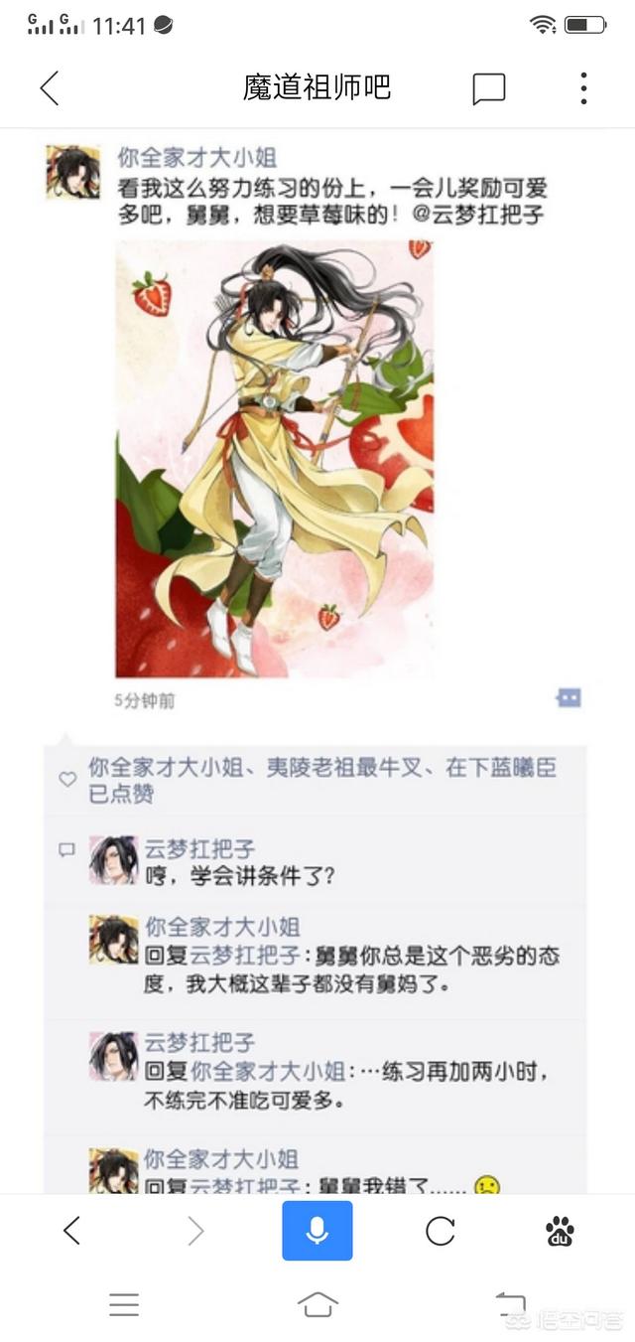Screen dimensions: 635x1342
Task: Open the strawberry character illustration
Action: 275,459
